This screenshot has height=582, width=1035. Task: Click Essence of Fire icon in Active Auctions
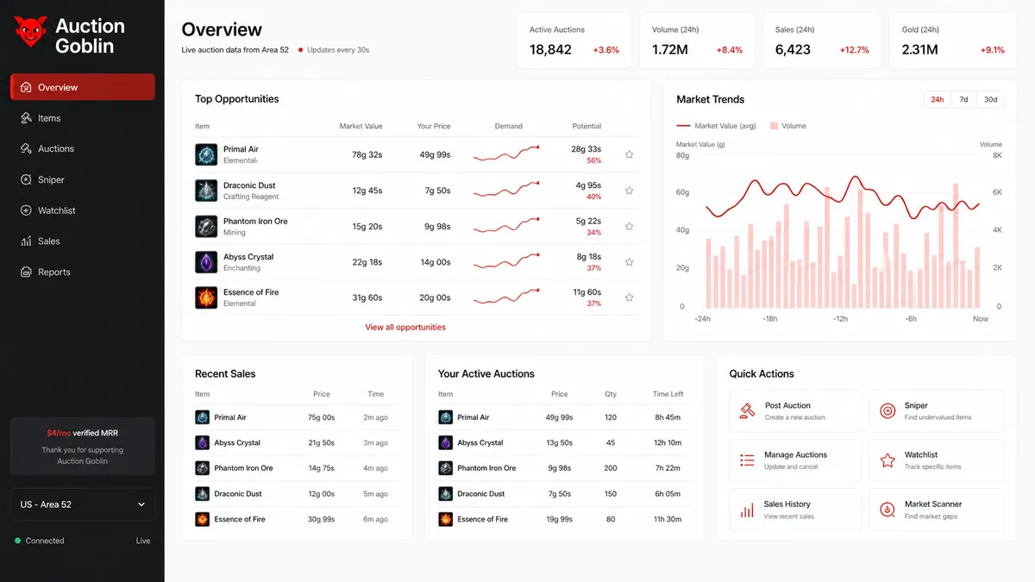(x=445, y=519)
